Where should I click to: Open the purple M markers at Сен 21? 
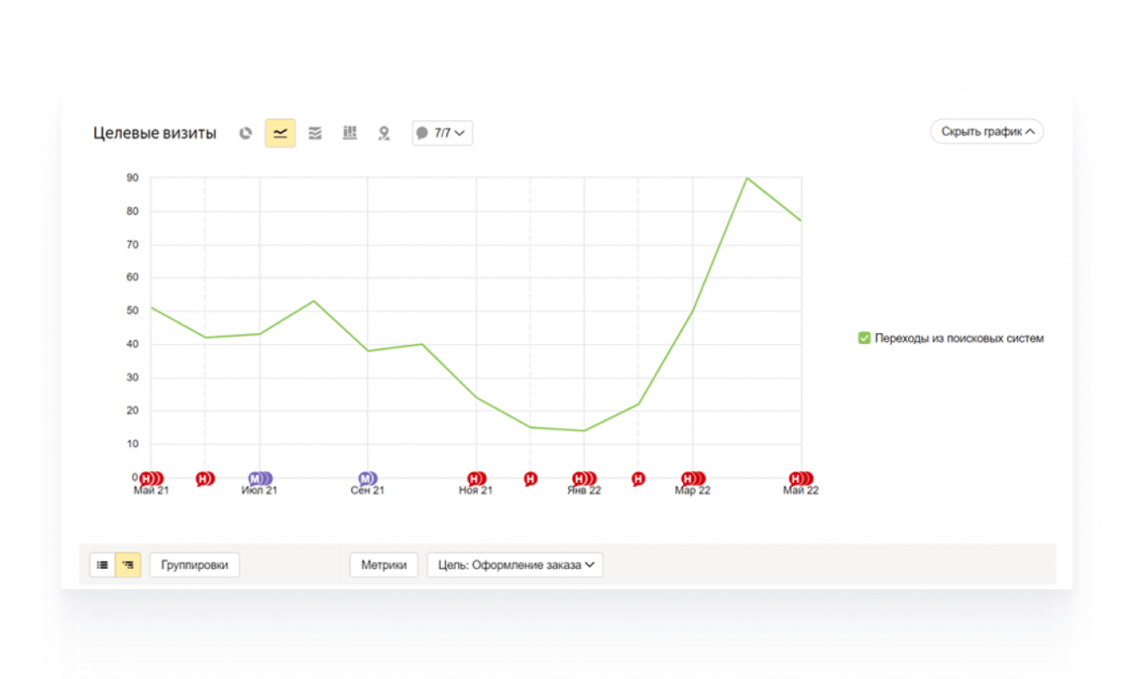point(367,479)
